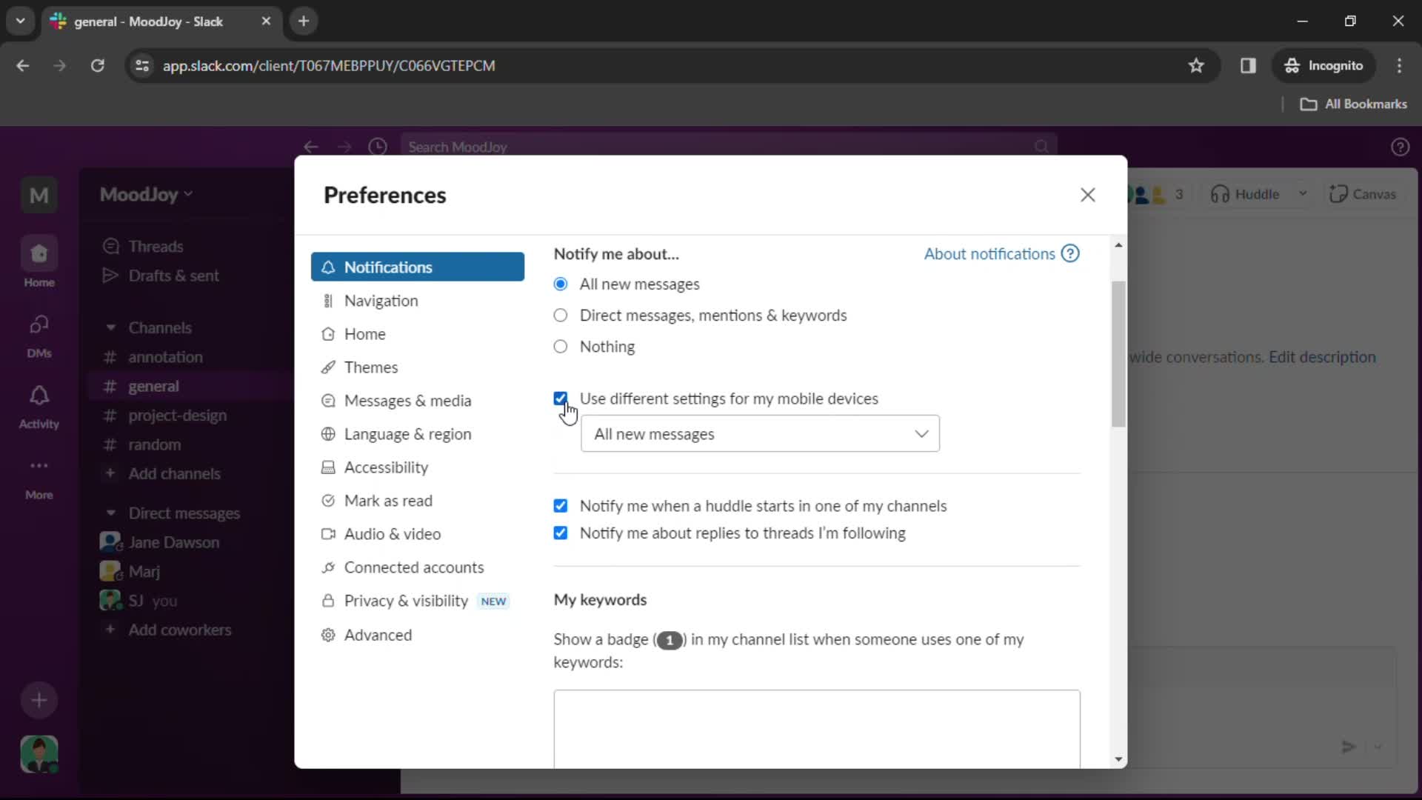Click the Mark as read icon
The image size is (1422, 800).
coord(328,500)
